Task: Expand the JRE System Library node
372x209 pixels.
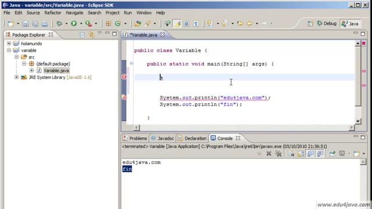Action: coord(16,77)
